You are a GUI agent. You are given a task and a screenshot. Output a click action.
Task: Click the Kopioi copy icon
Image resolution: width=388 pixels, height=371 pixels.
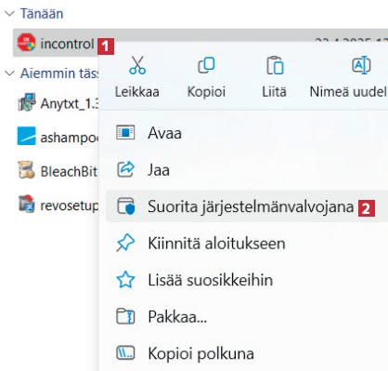(x=206, y=65)
